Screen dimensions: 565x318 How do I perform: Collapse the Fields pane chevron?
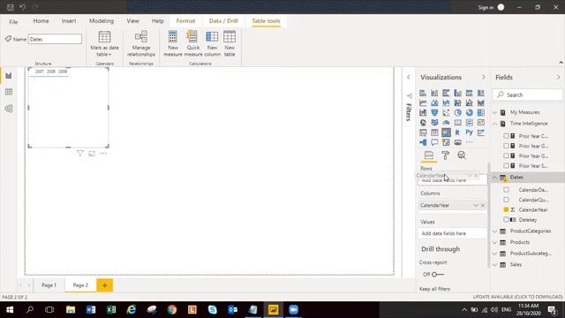pyautogui.click(x=558, y=77)
